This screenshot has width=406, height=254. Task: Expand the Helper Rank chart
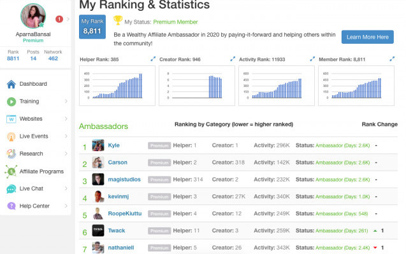[x=153, y=59]
